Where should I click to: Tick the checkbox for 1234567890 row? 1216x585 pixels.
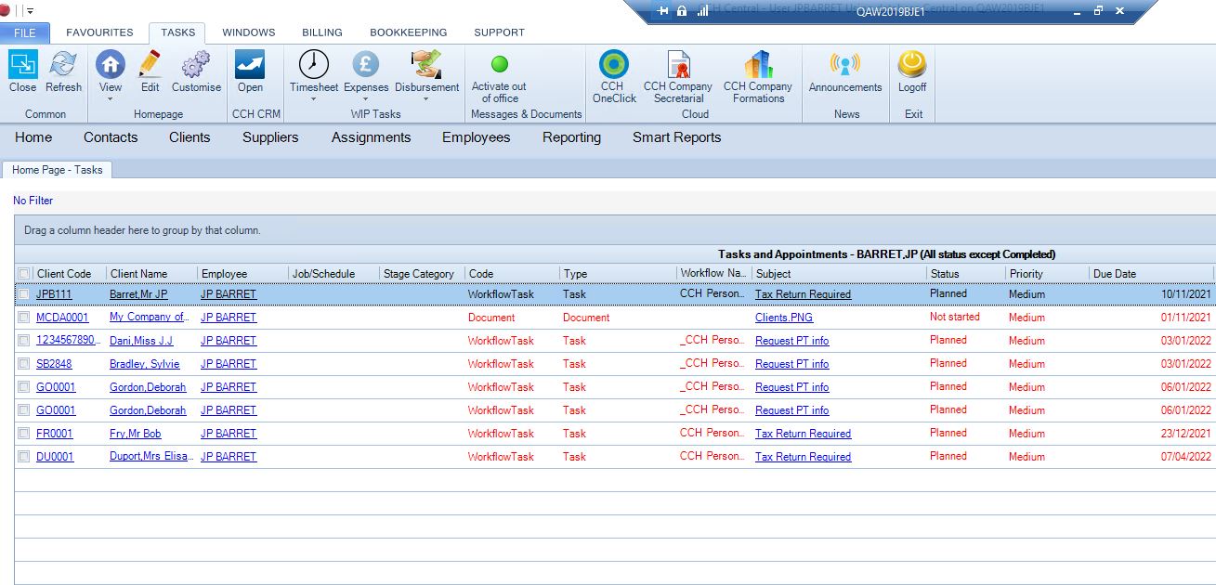(24, 341)
